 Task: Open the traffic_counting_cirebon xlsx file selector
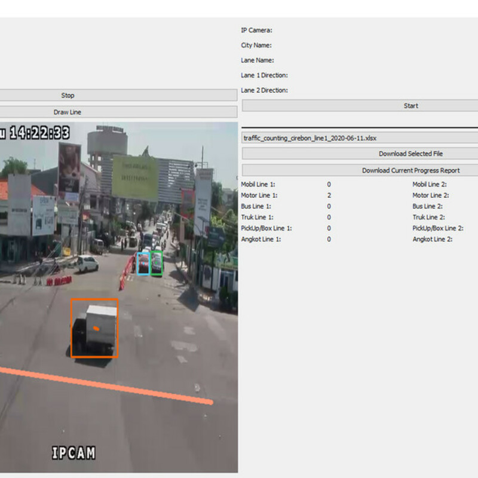pos(360,138)
